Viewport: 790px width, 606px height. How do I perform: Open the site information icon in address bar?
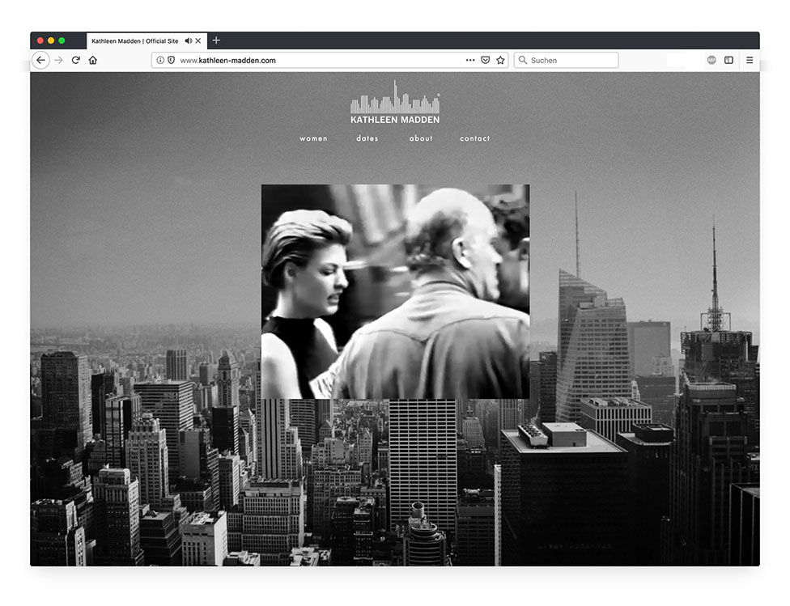click(x=160, y=60)
